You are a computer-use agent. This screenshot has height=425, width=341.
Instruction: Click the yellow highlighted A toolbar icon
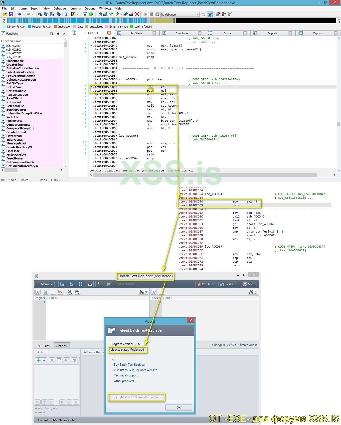(x=73, y=14)
